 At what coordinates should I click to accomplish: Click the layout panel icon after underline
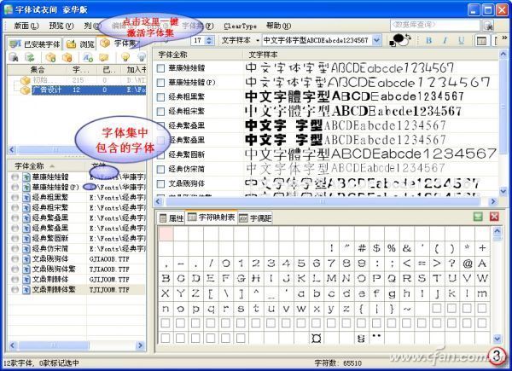(481, 40)
